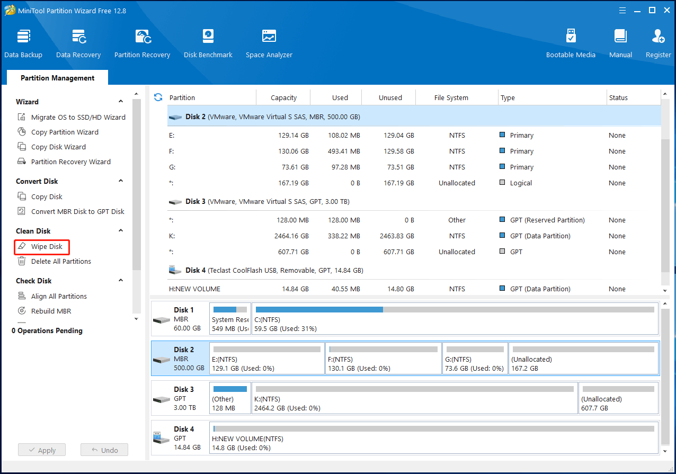Open the Partition Recovery Wizard in the sidebar
The height and width of the screenshot is (474, 676).
click(x=64, y=162)
